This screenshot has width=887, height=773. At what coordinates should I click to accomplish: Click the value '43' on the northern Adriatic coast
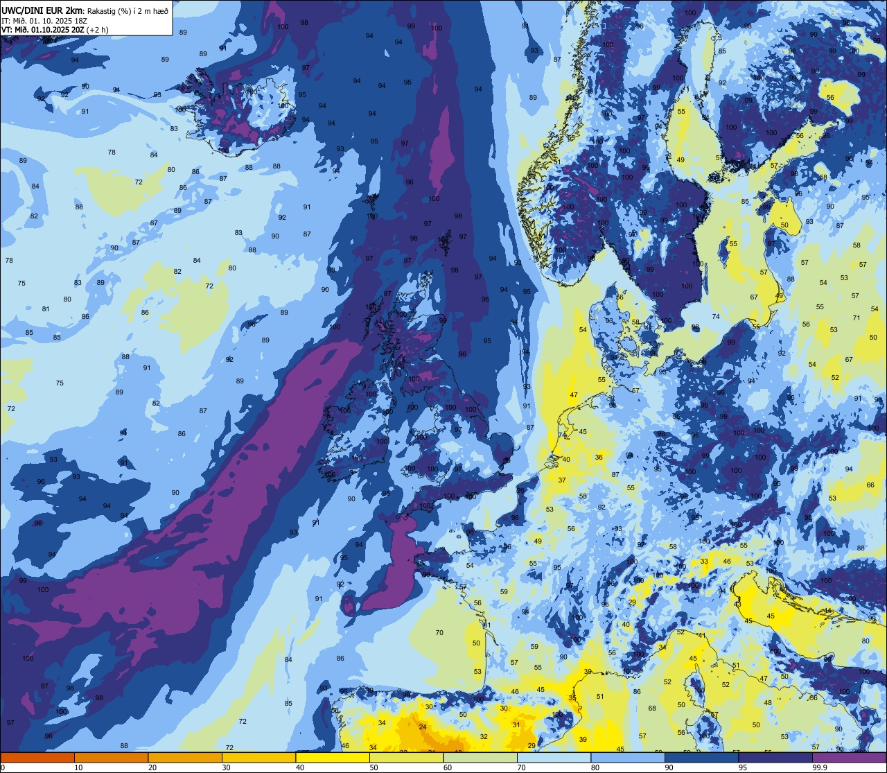click(737, 604)
